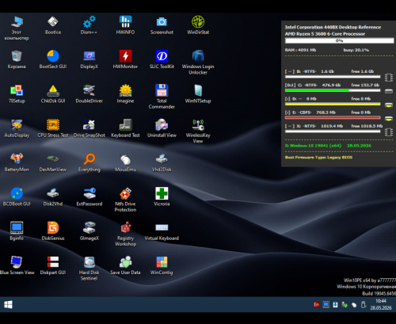Screen dimensions: 396x324
Task: Open Этот компьютер desktop icon
Action: [x=17, y=28]
